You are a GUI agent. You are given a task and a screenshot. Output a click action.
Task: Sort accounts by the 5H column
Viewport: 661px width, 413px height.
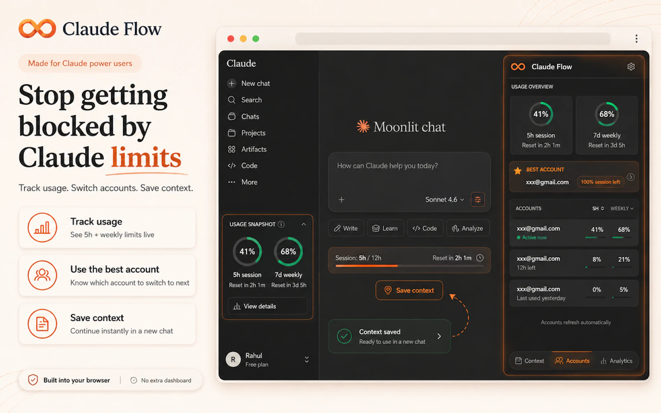598,209
